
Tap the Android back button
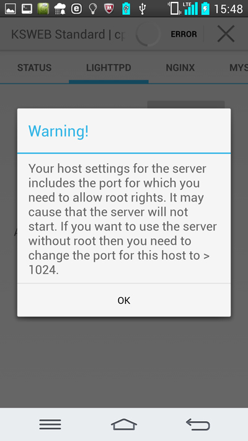[198, 424]
